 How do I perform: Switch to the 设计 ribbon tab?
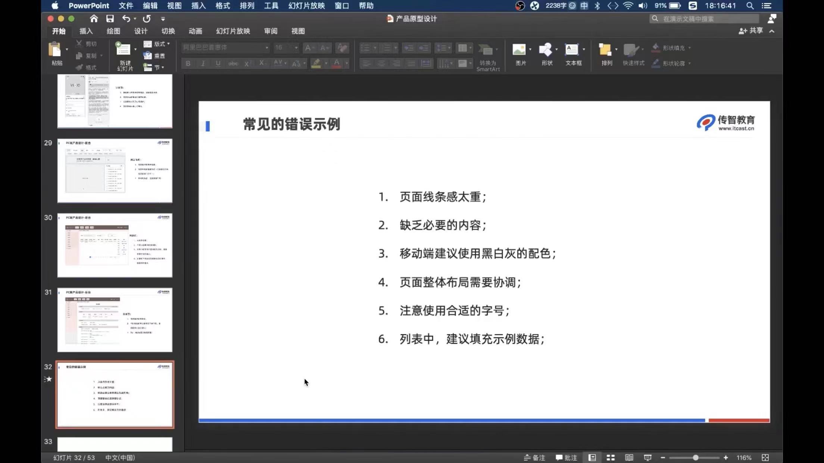[x=141, y=31]
